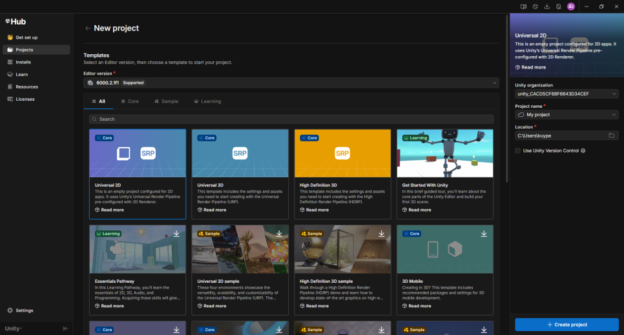Open Read more under High Definition 3D sample
This screenshot has width=624, height=335.
314,306
